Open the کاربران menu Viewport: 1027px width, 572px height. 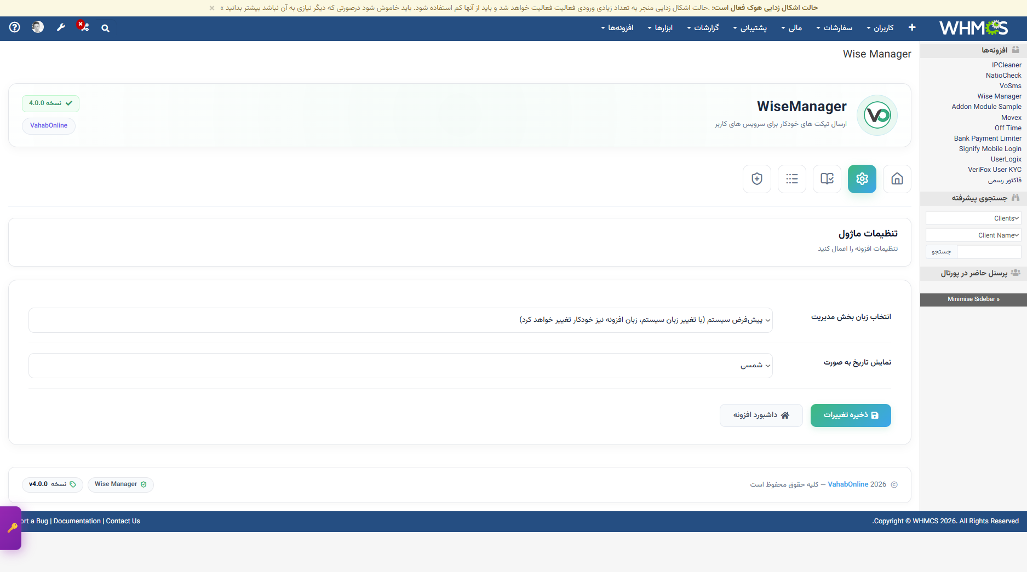click(880, 28)
